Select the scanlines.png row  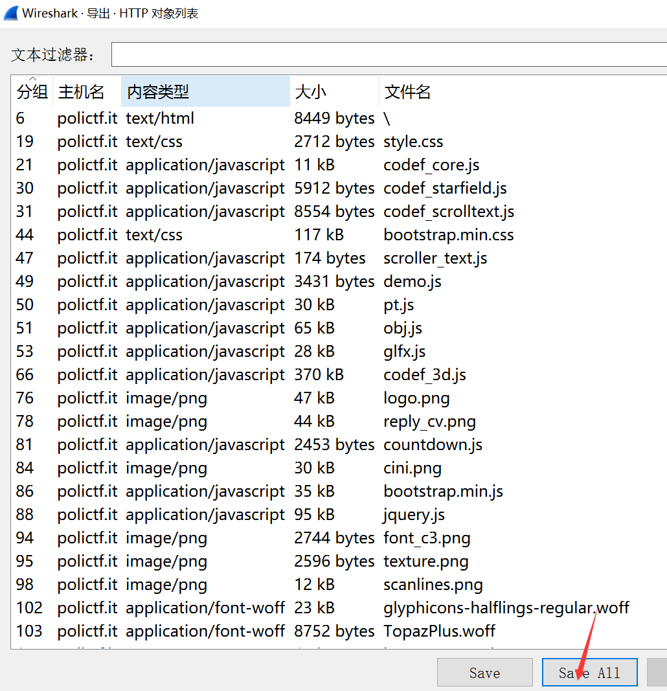coord(339,584)
